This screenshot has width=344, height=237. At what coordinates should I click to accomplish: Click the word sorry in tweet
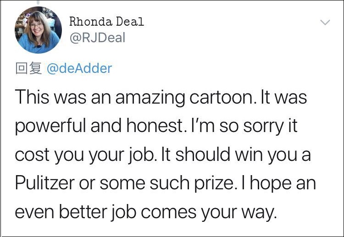pyautogui.click(x=263, y=127)
